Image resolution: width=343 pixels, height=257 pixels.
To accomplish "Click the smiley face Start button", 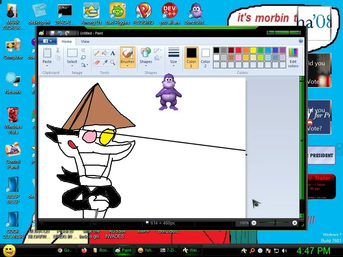I will [9, 251].
